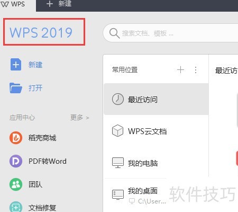Screen dimensions: 238x212
Task: Click the WPS 2019 title text
Action: tap(41, 32)
